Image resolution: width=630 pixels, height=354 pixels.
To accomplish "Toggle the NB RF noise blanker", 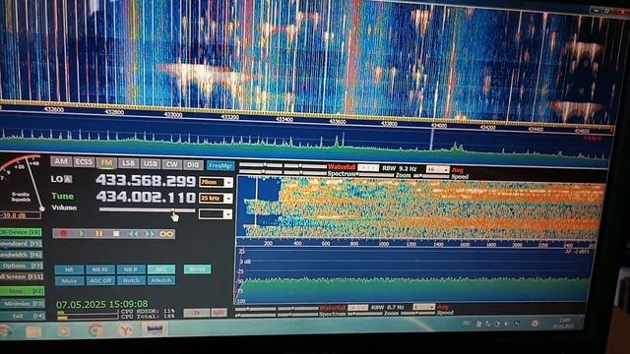I will click(100, 269).
